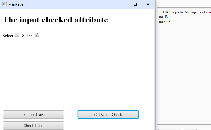The width and height of the screenshot is (211, 130).
Task: Maximize the MainPage window
Action: coord(135,4)
